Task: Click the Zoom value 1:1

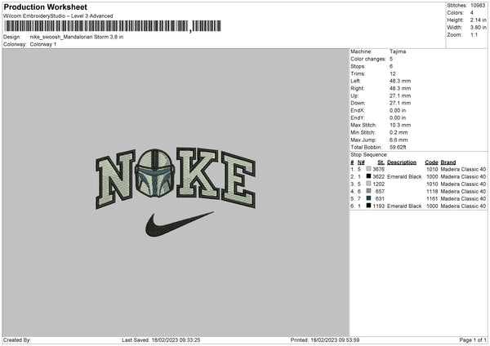Action: click(x=474, y=34)
